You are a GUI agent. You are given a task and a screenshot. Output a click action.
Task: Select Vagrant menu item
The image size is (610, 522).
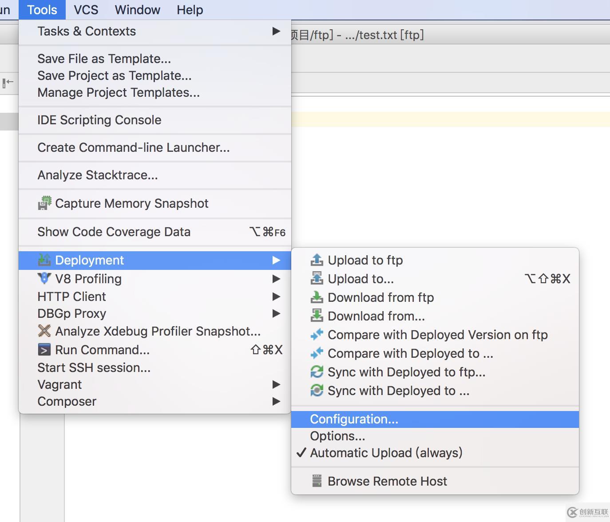pyautogui.click(x=155, y=384)
